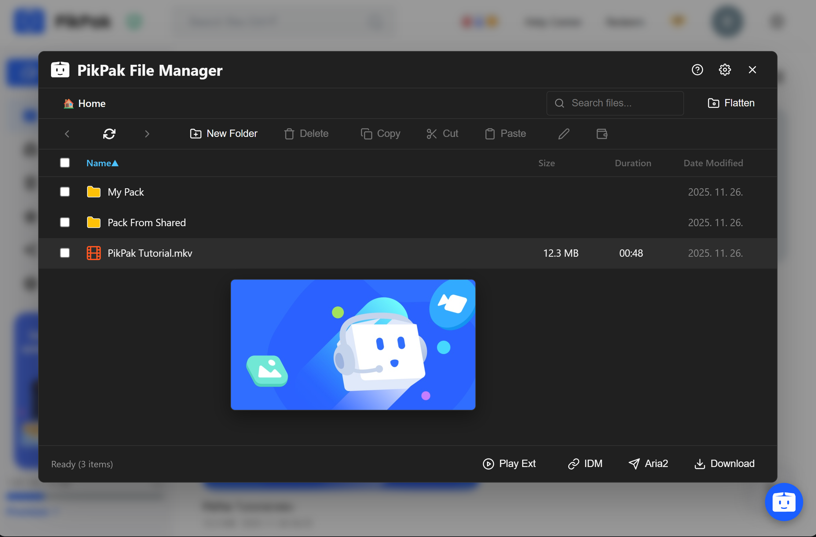Open settings gear in file manager header
Viewport: 816px width, 537px height.
click(724, 70)
